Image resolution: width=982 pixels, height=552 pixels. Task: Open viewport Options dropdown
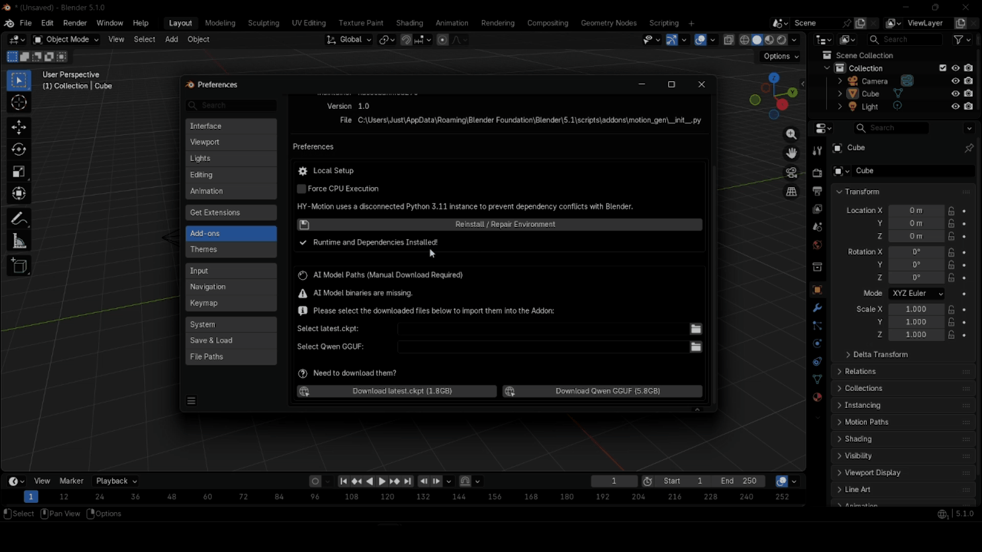[x=780, y=56]
